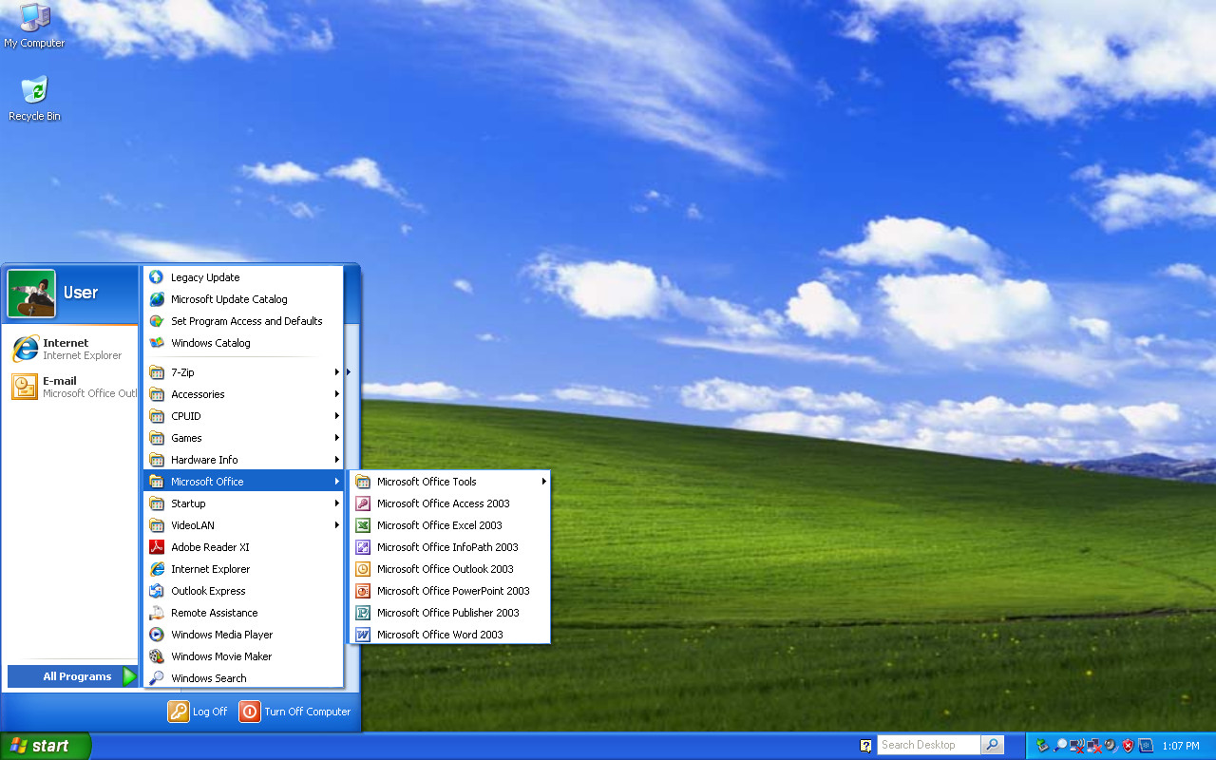Screen dimensions: 1216x760
Task: Open pinned Internet Explorer in Start menu
Action: pos(71,349)
